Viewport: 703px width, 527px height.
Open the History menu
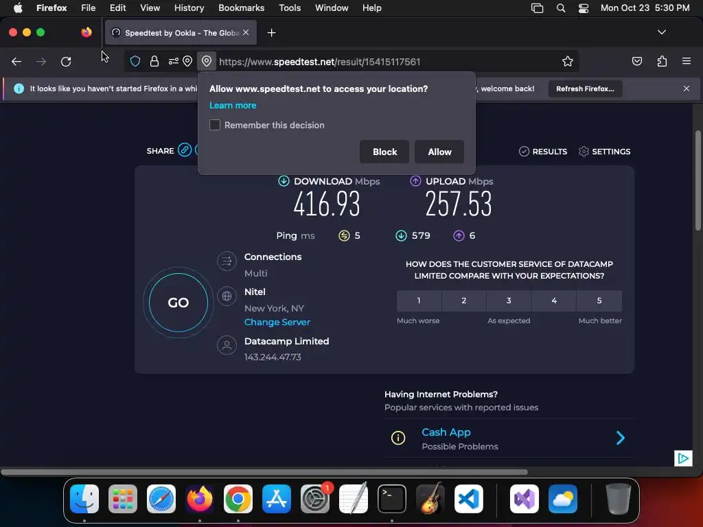[x=189, y=8]
